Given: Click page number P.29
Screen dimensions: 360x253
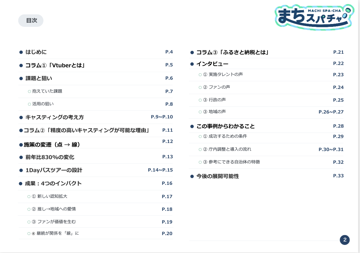Looking at the screenshot, I should coord(338,137).
